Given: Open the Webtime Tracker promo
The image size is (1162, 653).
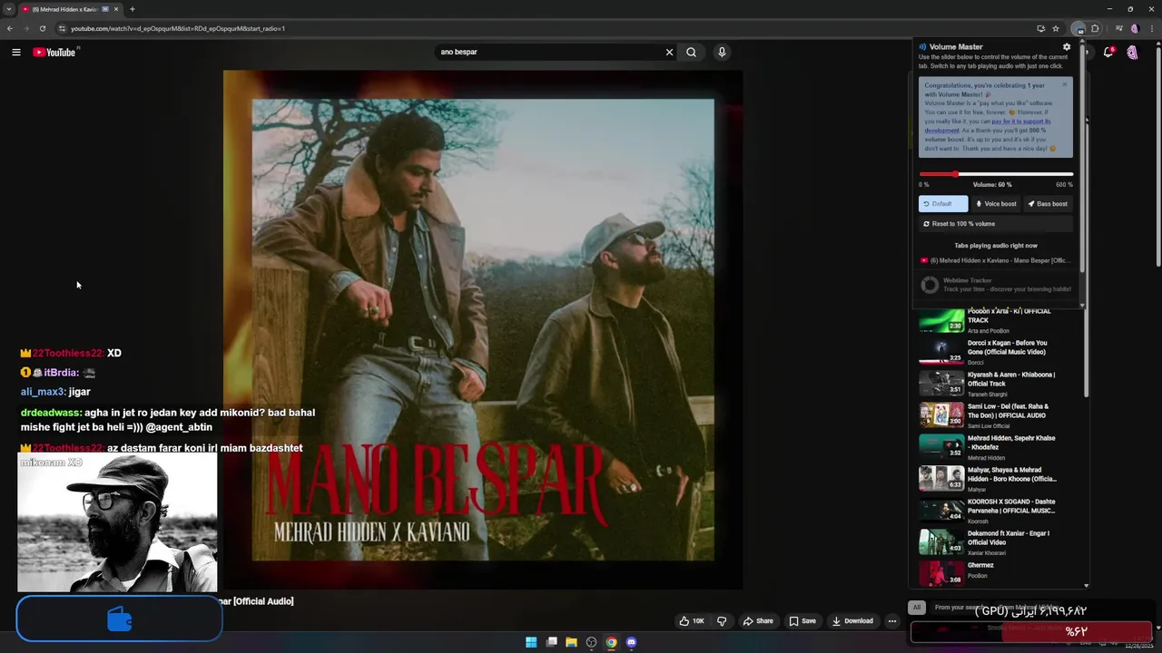Looking at the screenshot, I should click(x=996, y=285).
